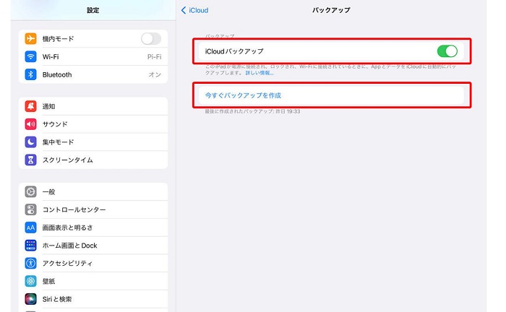The image size is (506, 312).
Task: Tap the Display & Brightness AA icon
Action: [x=30, y=227]
